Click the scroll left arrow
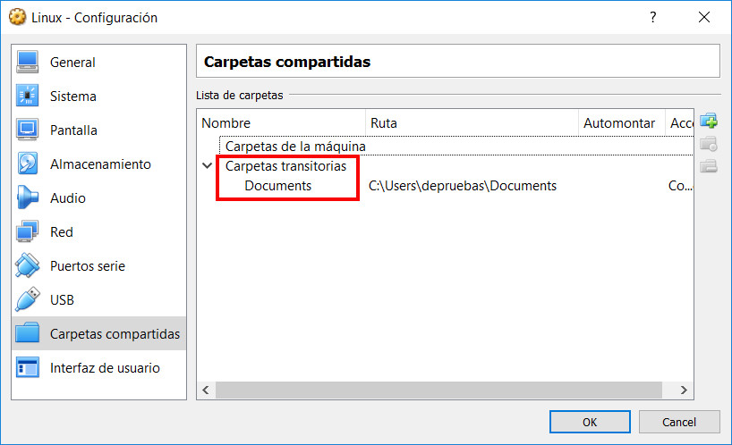The height and width of the screenshot is (445, 732). (x=206, y=390)
